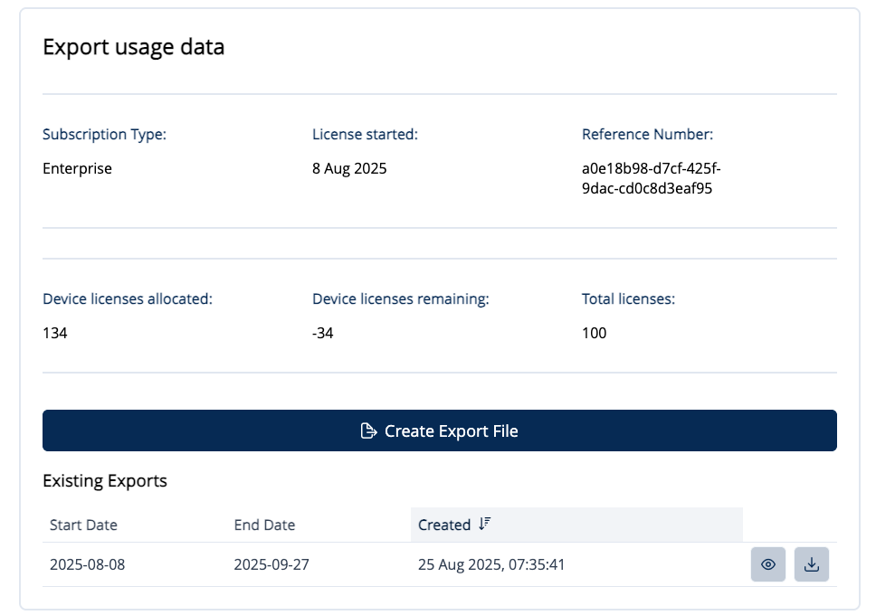View the existing export with eye icon
Viewport: 876px width, 615px height.
point(767,564)
